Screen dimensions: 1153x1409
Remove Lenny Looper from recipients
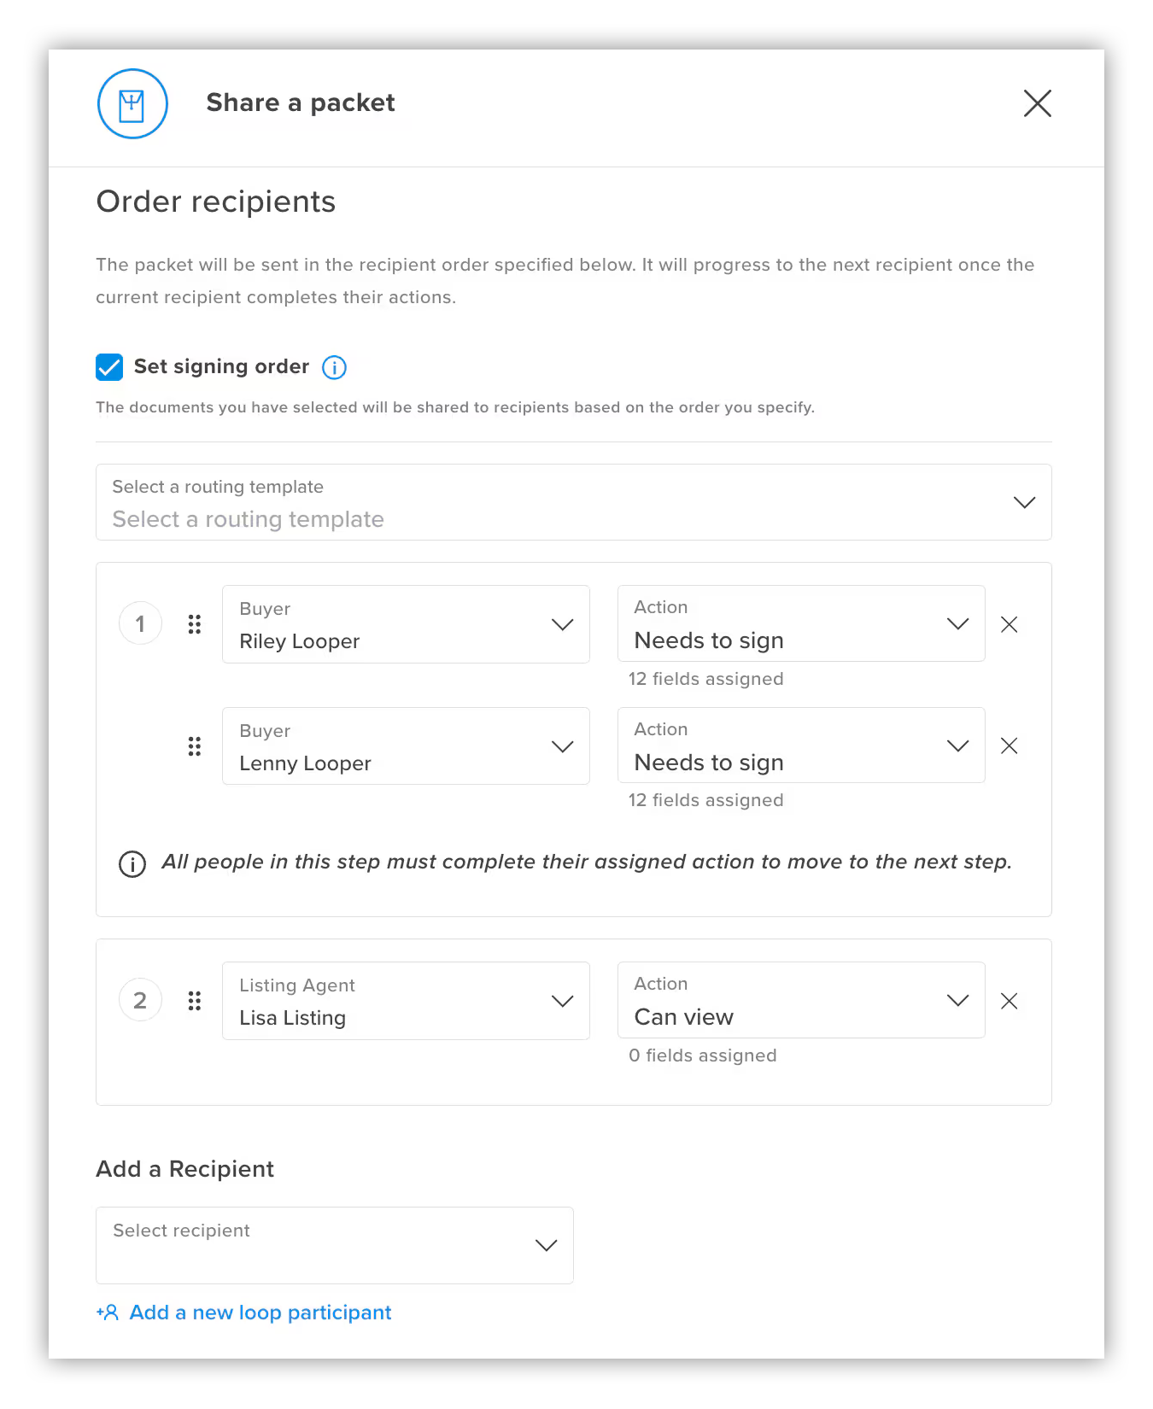point(1009,746)
